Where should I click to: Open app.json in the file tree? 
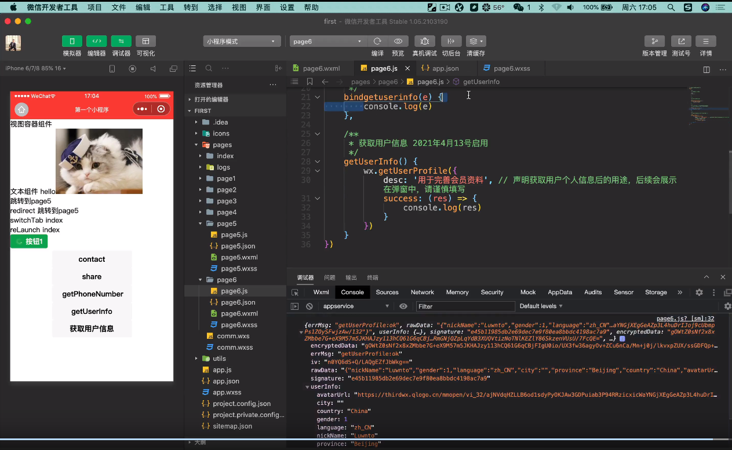click(225, 381)
